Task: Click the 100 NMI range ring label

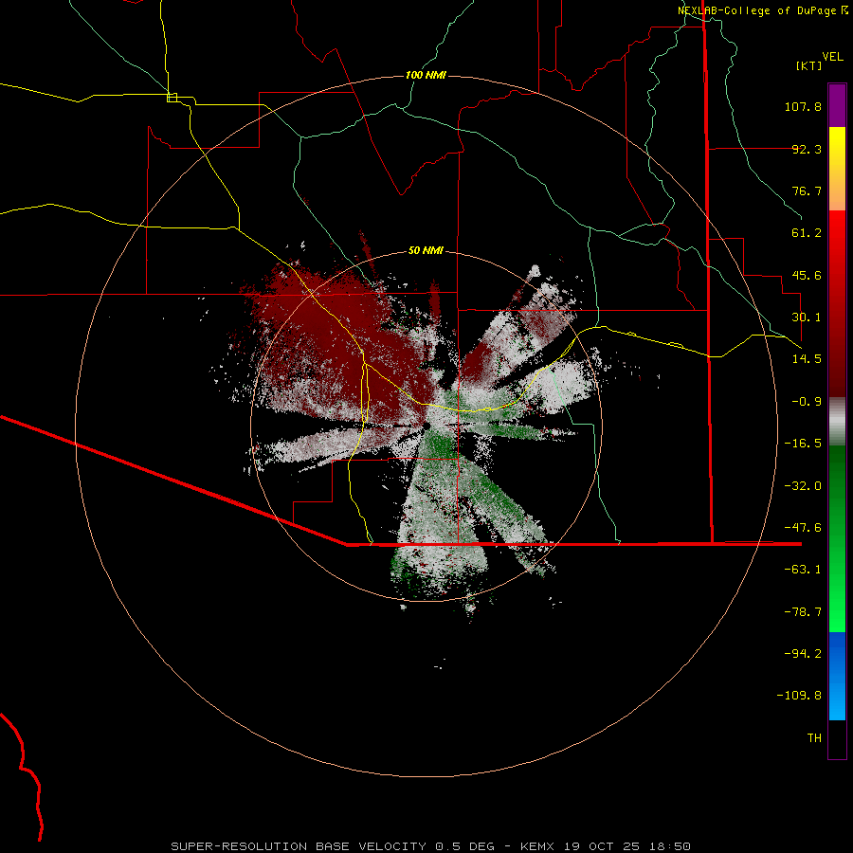Action: click(426, 75)
